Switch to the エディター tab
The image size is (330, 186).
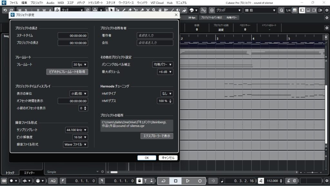pos(29,173)
